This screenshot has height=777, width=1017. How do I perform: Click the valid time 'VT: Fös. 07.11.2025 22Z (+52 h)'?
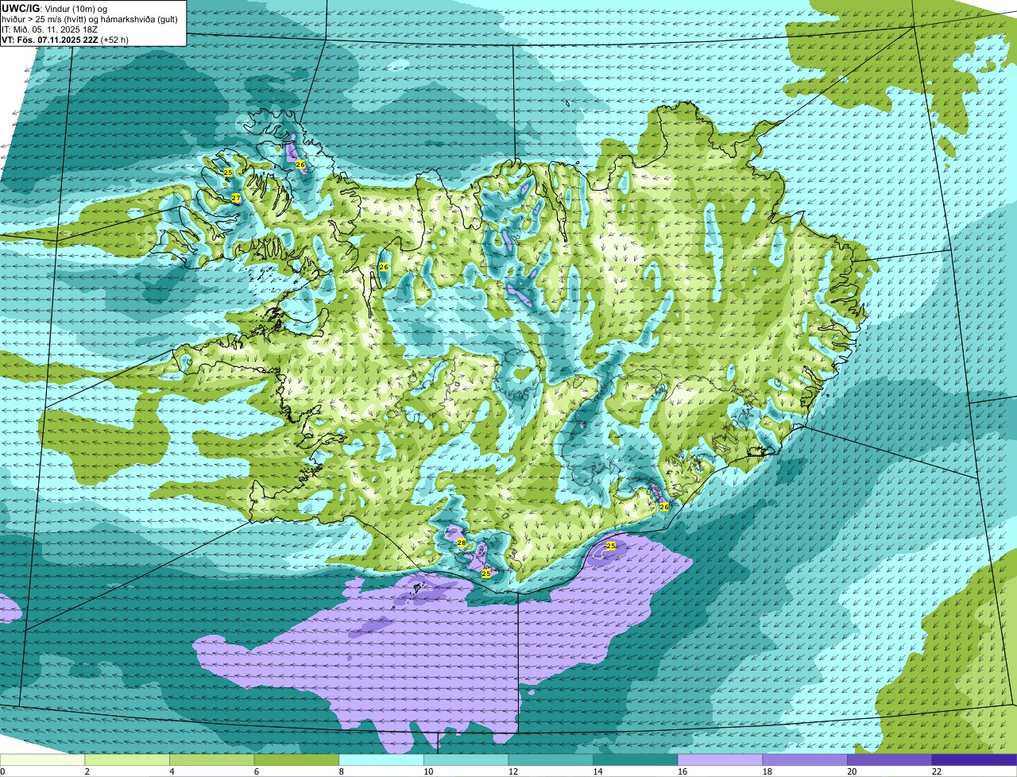point(65,39)
